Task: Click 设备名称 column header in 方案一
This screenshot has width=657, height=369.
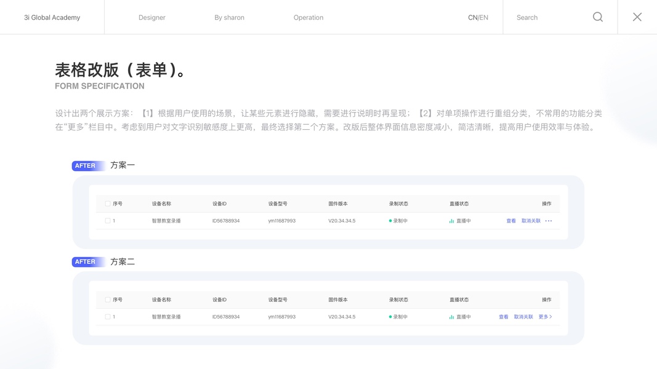Action: [x=161, y=204]
